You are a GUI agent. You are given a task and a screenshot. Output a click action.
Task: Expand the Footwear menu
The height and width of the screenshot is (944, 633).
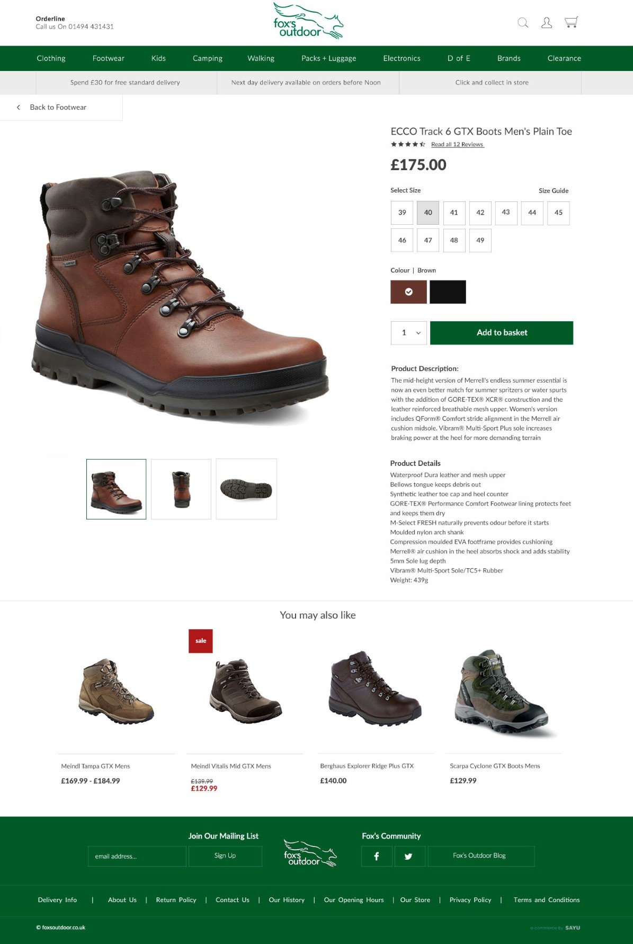pos(109,58)
